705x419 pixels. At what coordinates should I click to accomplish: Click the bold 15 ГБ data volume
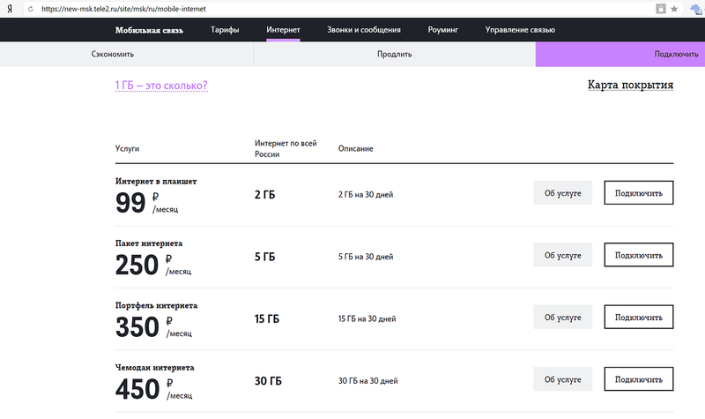(267, 319)
